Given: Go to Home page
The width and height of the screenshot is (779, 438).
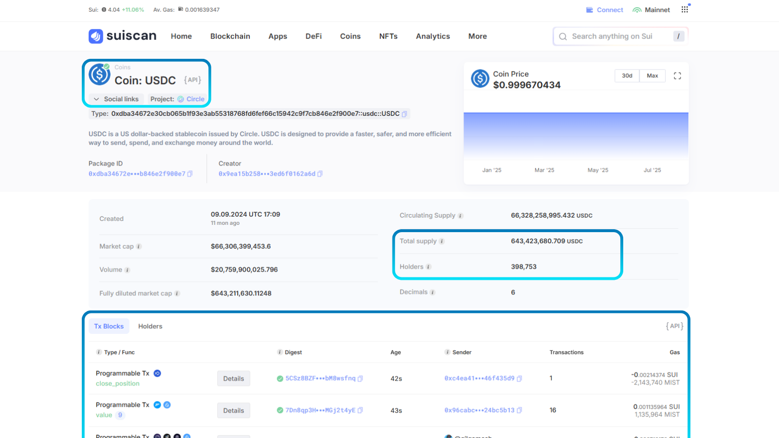Looking at the screenshot, I should tap(181, 36).
